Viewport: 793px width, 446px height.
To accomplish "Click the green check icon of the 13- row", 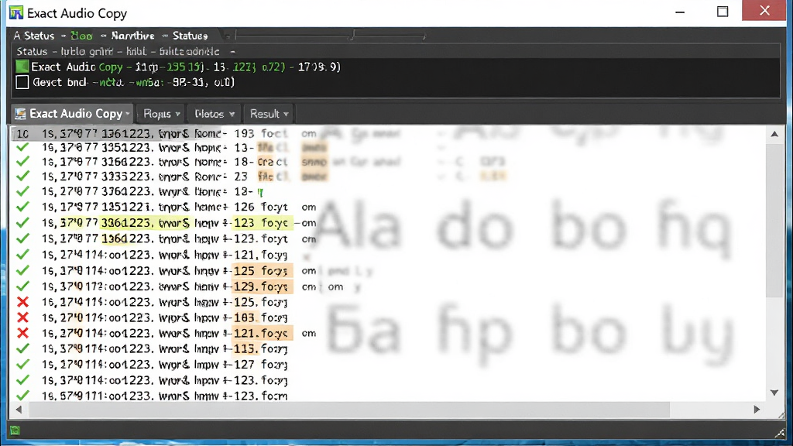I will 22,147.
